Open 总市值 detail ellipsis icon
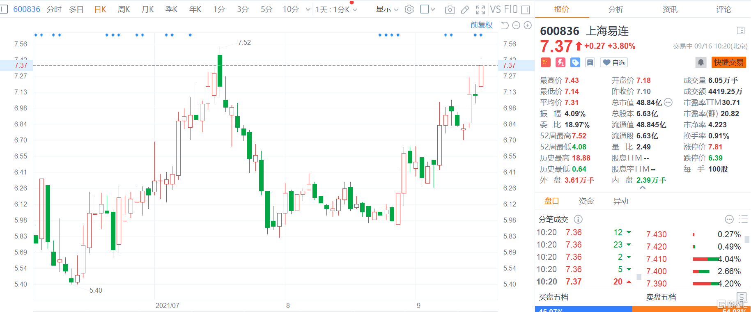Screen dimensions: 751x312 pyautogui.click(x=668, y=103)
